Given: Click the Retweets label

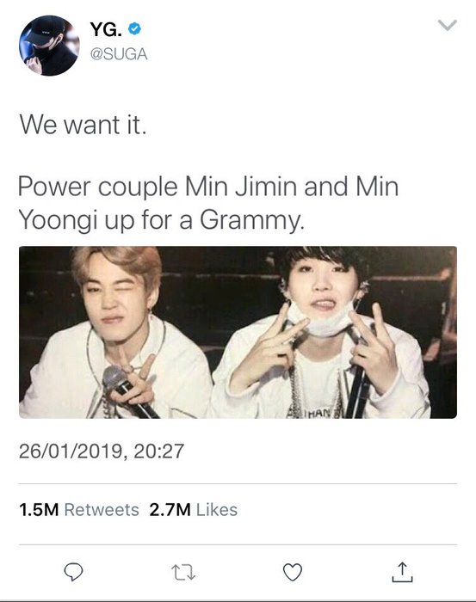Looking at the screenshot, I should (x=102, y=510).
